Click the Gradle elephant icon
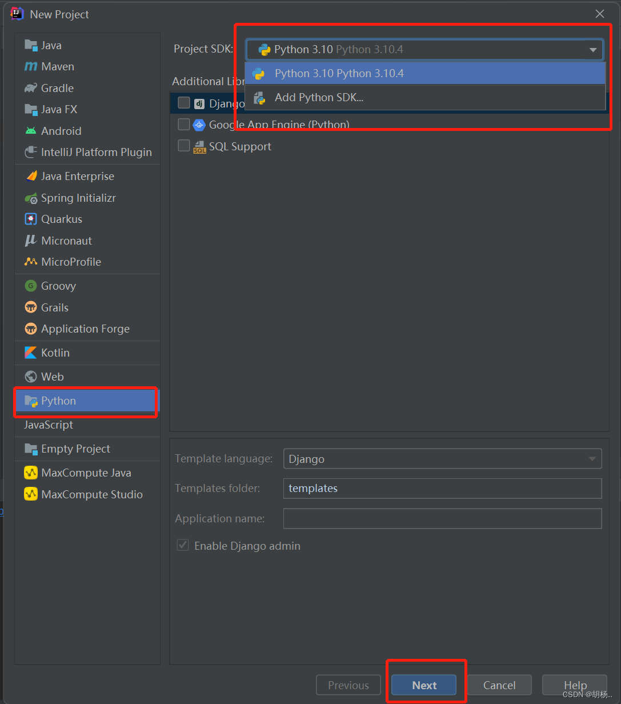Viewport: 621px width, 704px height. click(31, 88)
